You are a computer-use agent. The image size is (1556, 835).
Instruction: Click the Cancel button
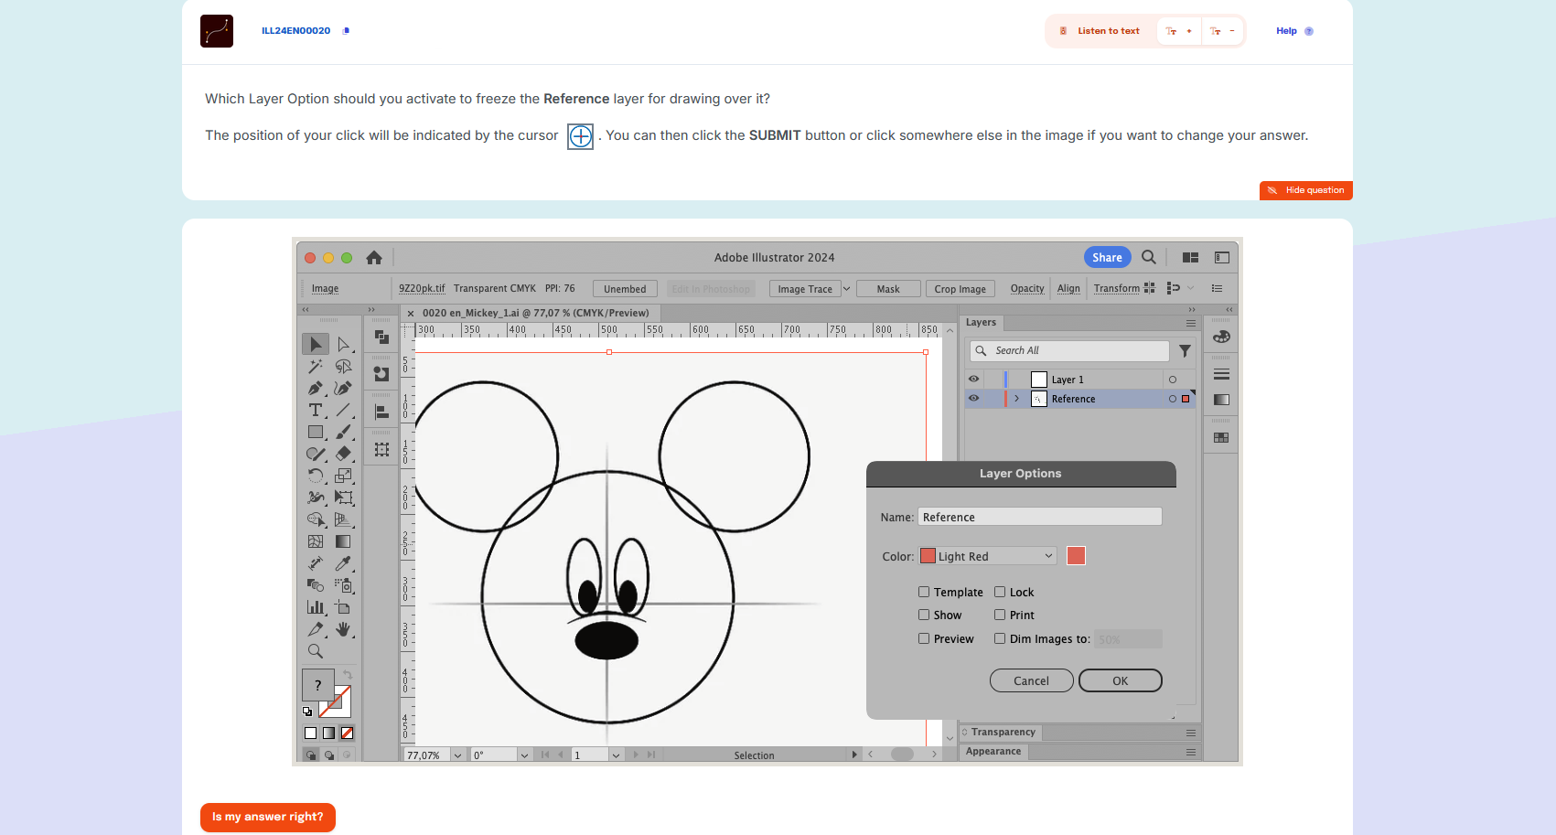pos(1032,680)
